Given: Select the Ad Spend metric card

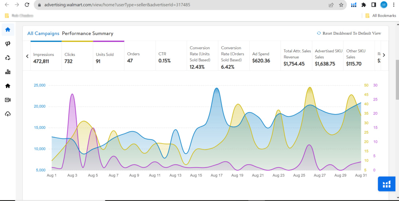Looking at the screenshot, I should point(265,57).
